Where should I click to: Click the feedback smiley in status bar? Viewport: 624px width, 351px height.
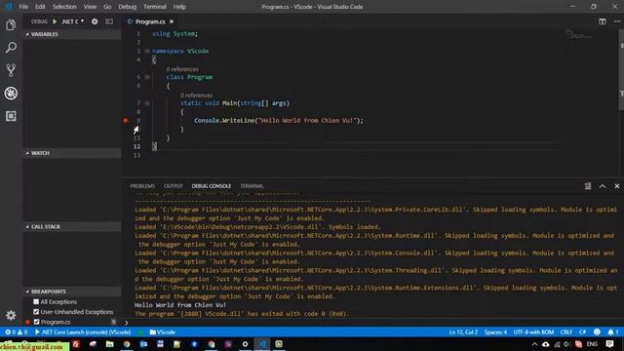point(597,331)
